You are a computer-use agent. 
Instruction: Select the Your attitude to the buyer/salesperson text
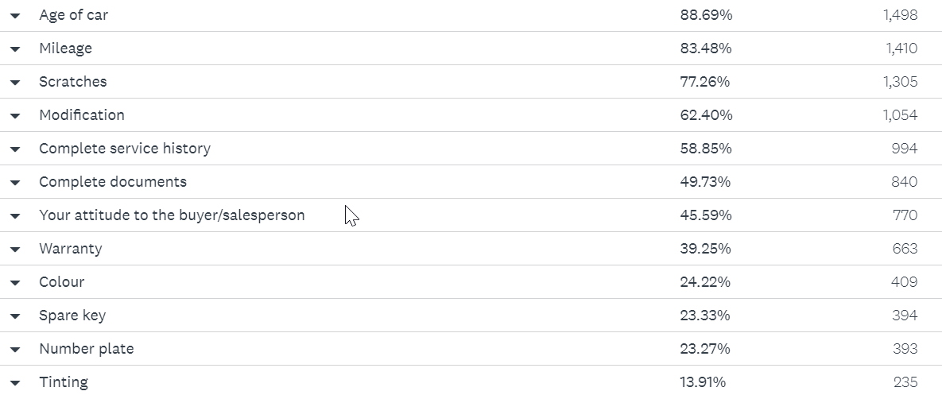pyautogui.click(x=172, y=215)
